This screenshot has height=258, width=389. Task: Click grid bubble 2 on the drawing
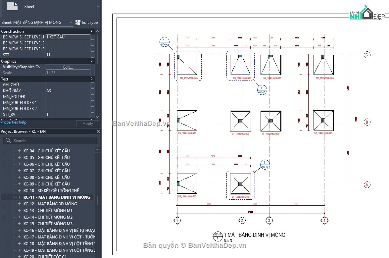(242, 220)
